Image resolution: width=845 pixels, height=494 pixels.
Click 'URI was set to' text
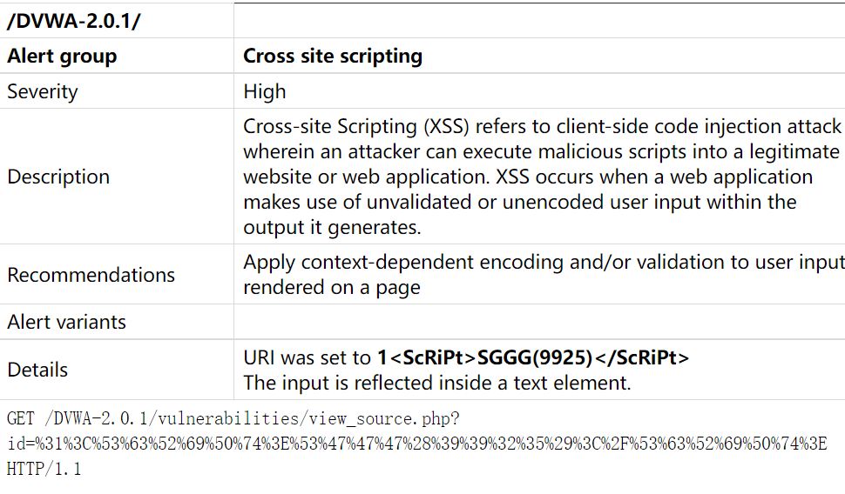(308, 357)
